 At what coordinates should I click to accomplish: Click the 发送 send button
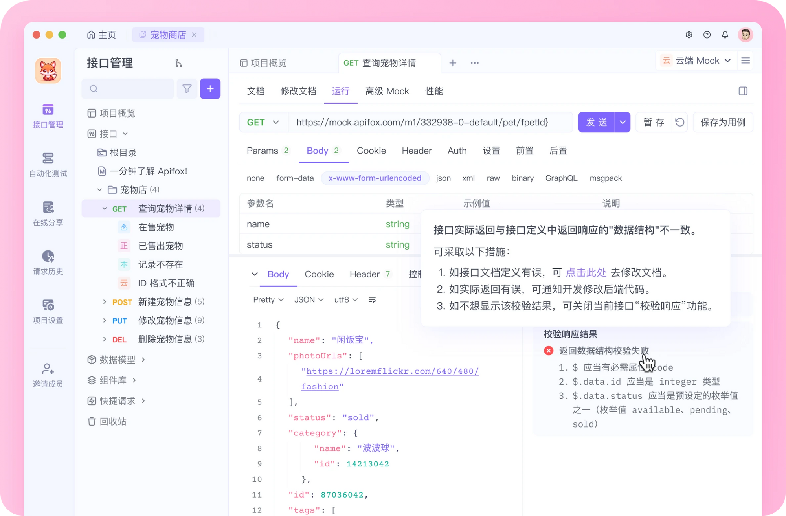(x=596, y=122)
